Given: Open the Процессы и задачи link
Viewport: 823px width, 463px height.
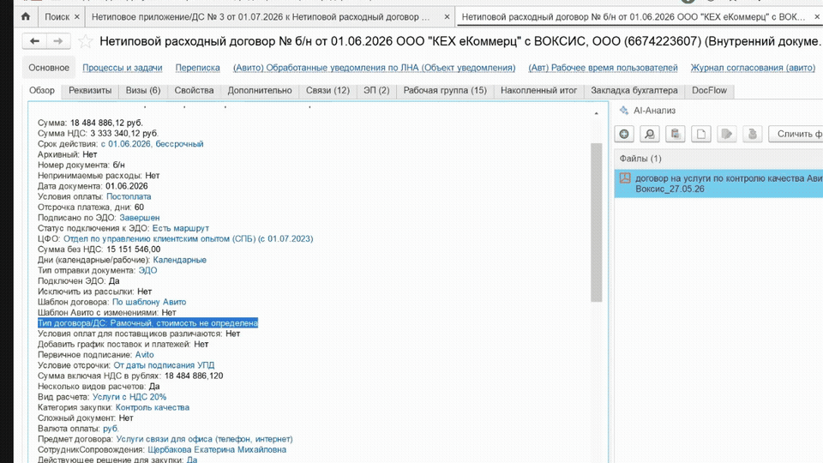Looking at the screenshot, I should (x=123, y=68).
